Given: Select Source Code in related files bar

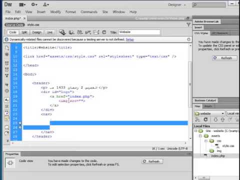Looking at the screenshot, I should pyautogui.click(x=14, y=25).
